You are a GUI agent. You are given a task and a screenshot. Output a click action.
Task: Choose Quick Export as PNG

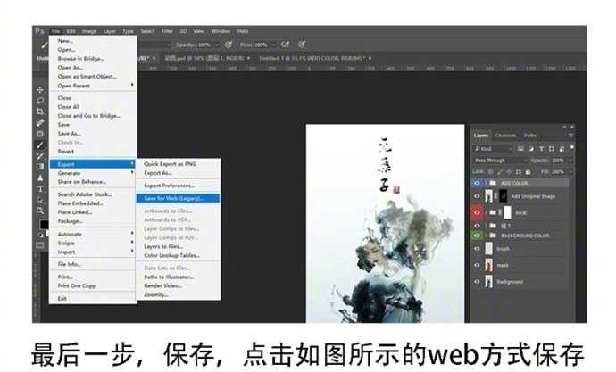click(170, 164)
